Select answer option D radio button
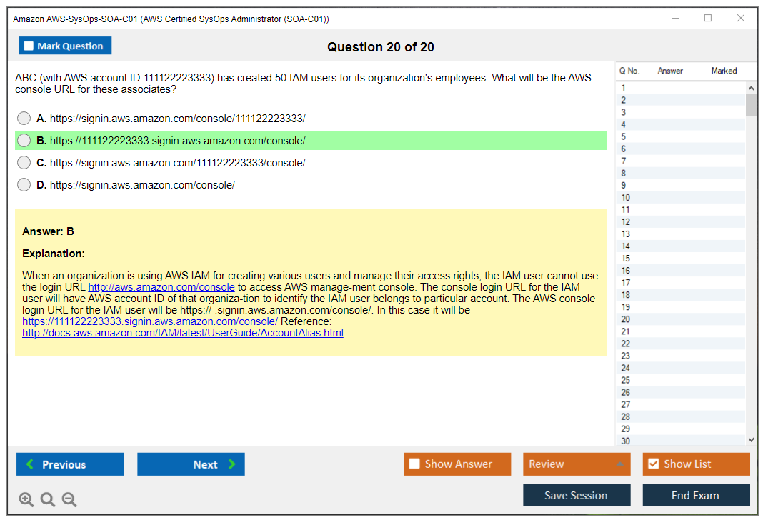 point(24,185)
